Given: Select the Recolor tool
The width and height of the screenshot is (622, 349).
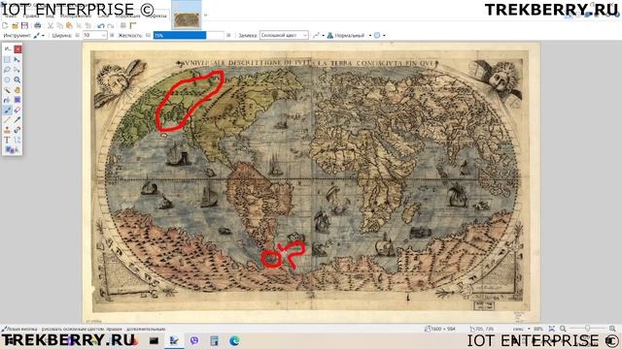Looking at the screenshot, I should [17, 130].
